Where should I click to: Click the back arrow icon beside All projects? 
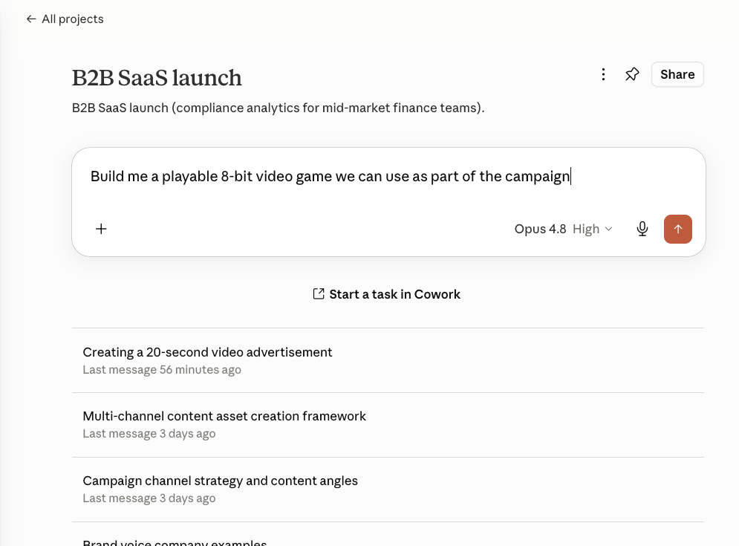pyautogui.click(x=31, y=19)
